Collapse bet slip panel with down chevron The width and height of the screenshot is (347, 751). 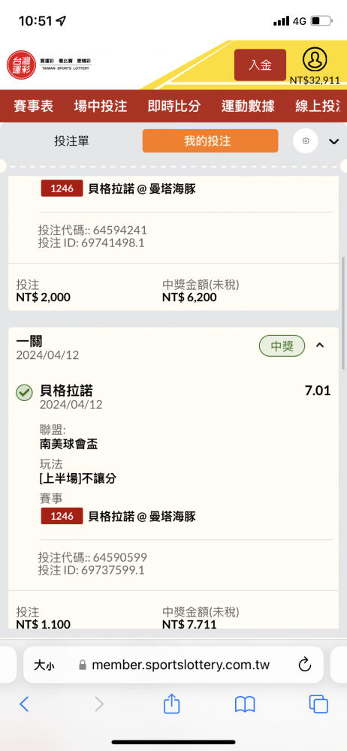[x=333, y=141]
